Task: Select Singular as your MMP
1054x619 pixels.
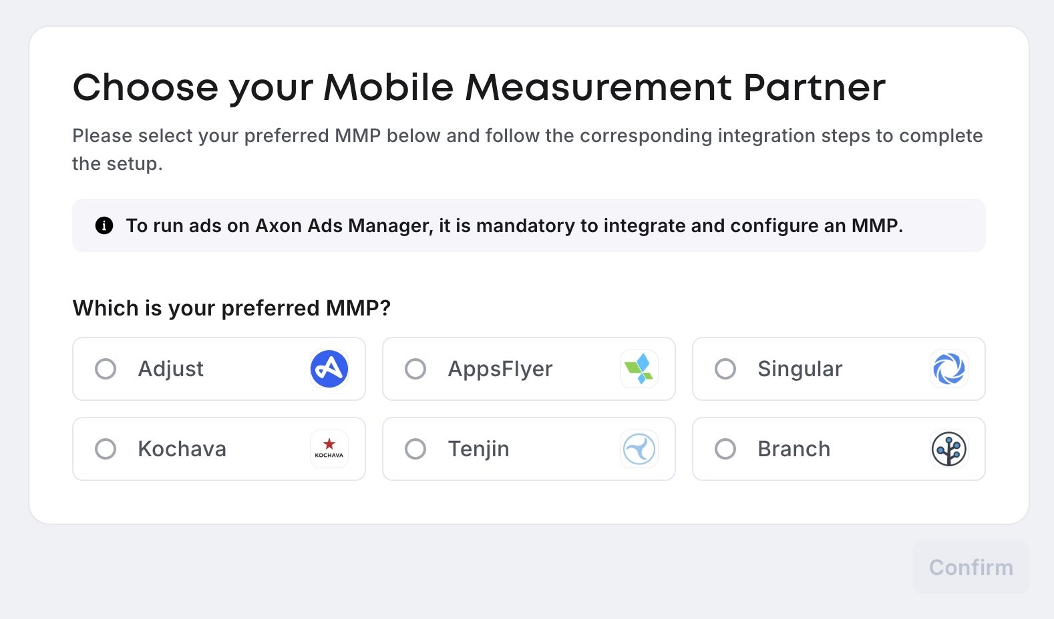Action: (x=725, y=368)
